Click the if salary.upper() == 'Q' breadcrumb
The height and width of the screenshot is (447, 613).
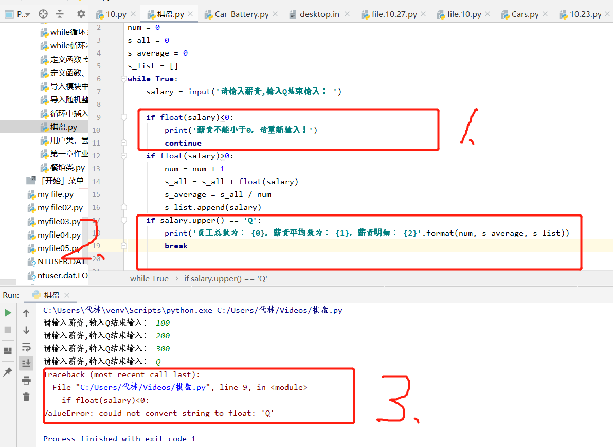226,279
